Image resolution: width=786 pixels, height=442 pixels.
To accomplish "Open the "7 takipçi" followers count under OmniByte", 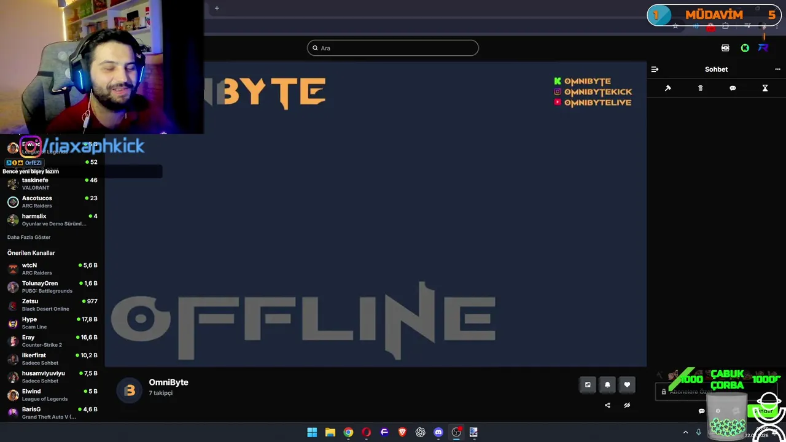I will [161, 393].
